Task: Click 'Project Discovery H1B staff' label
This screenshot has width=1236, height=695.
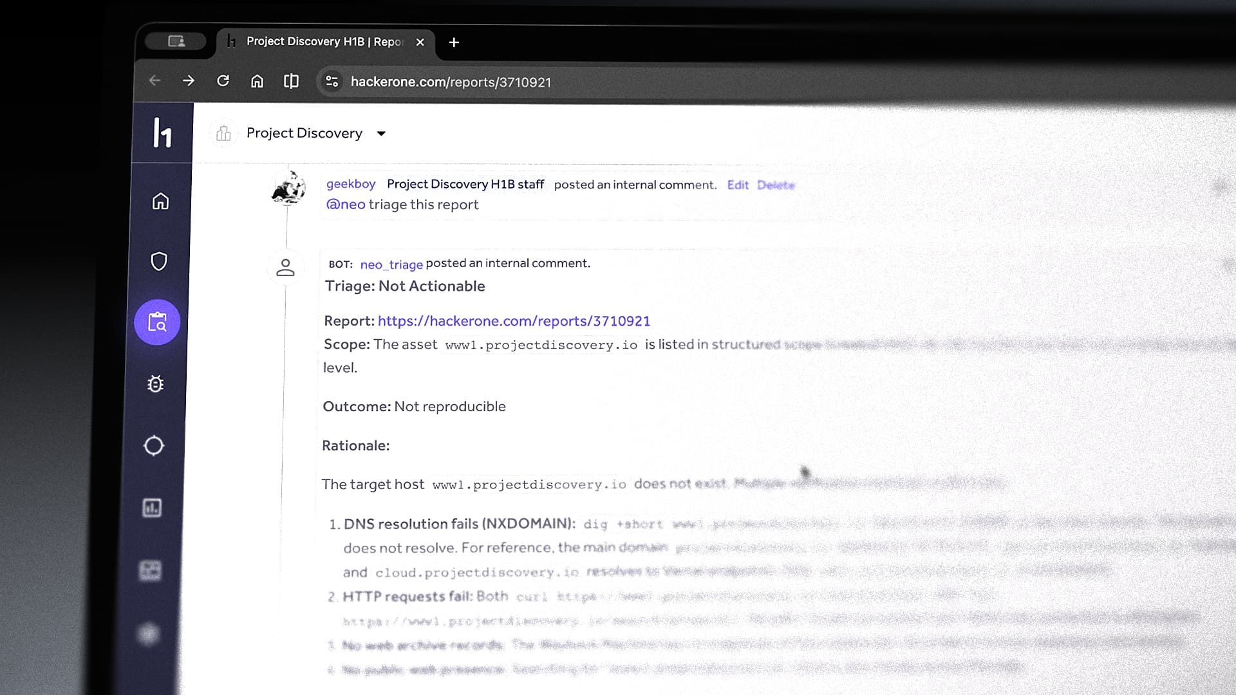Action: pyautogui.click(x=465, y=185)
